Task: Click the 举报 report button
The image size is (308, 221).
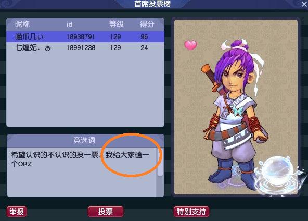Action: click(17, 212)
